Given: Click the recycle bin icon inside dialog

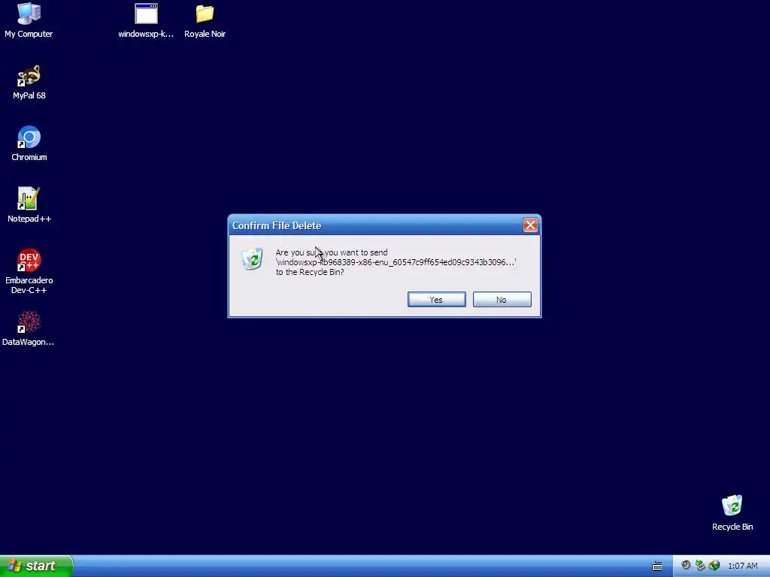Looking at the screenshot, I should [x=253, y=258].
